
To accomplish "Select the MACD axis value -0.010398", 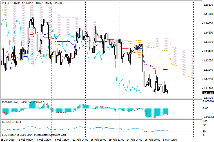I will pos(208,117).
